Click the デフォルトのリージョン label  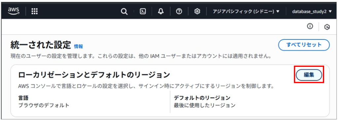(202, 98)
